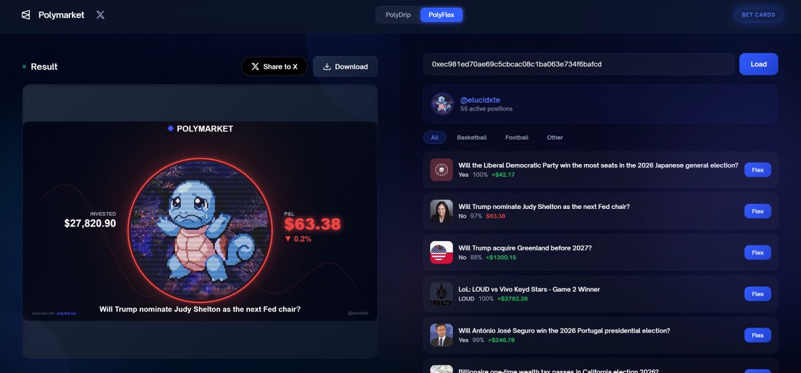Click the polydrip.xyz link on the card
The image size is (801, 373).
(x=67, y=312)
